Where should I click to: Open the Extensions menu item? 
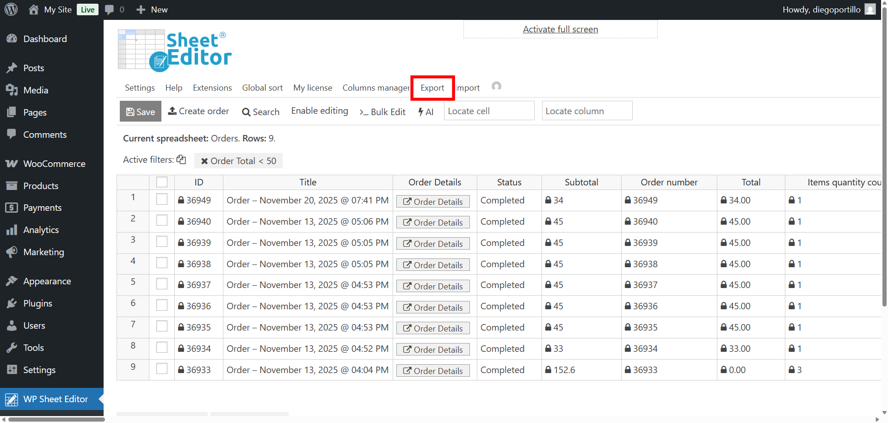(212, 88)
